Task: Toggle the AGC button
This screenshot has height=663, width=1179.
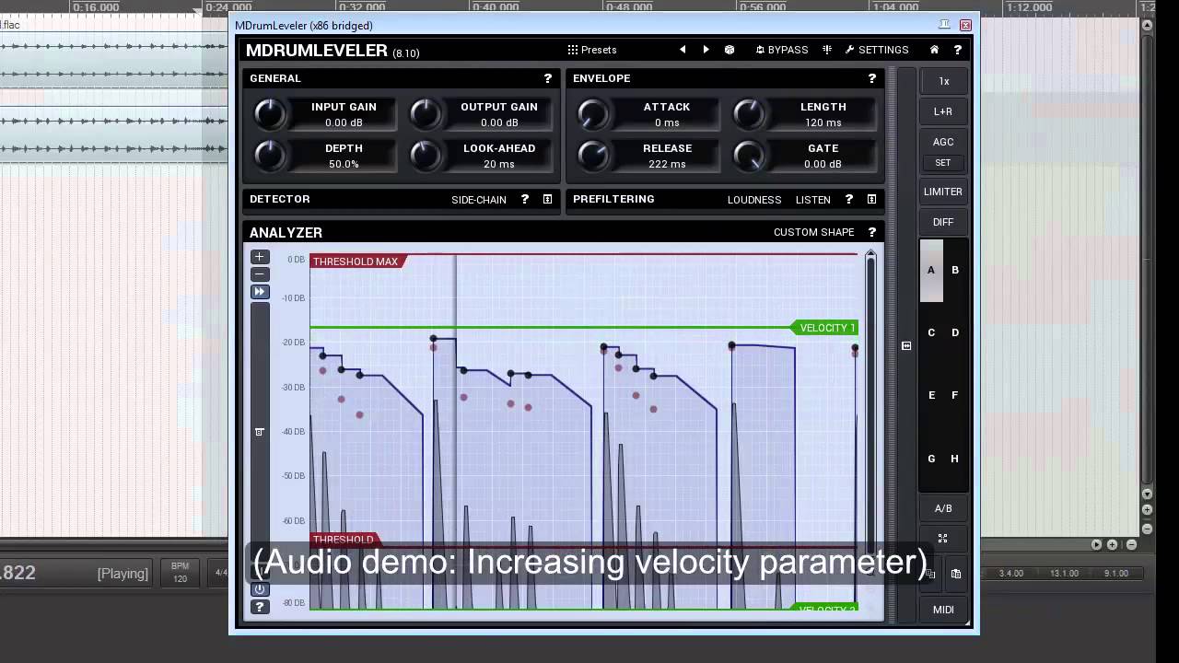Action: click(943, 142)
